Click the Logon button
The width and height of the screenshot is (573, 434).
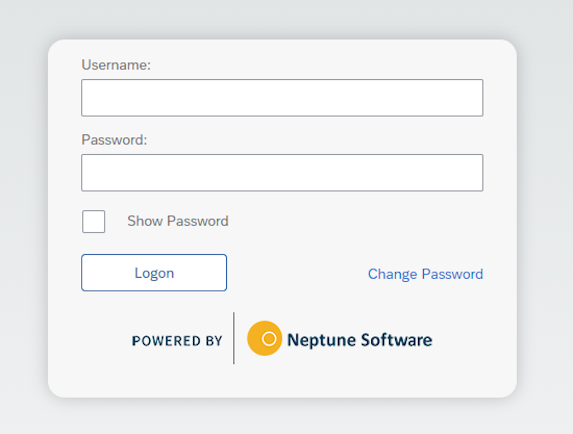154,273
